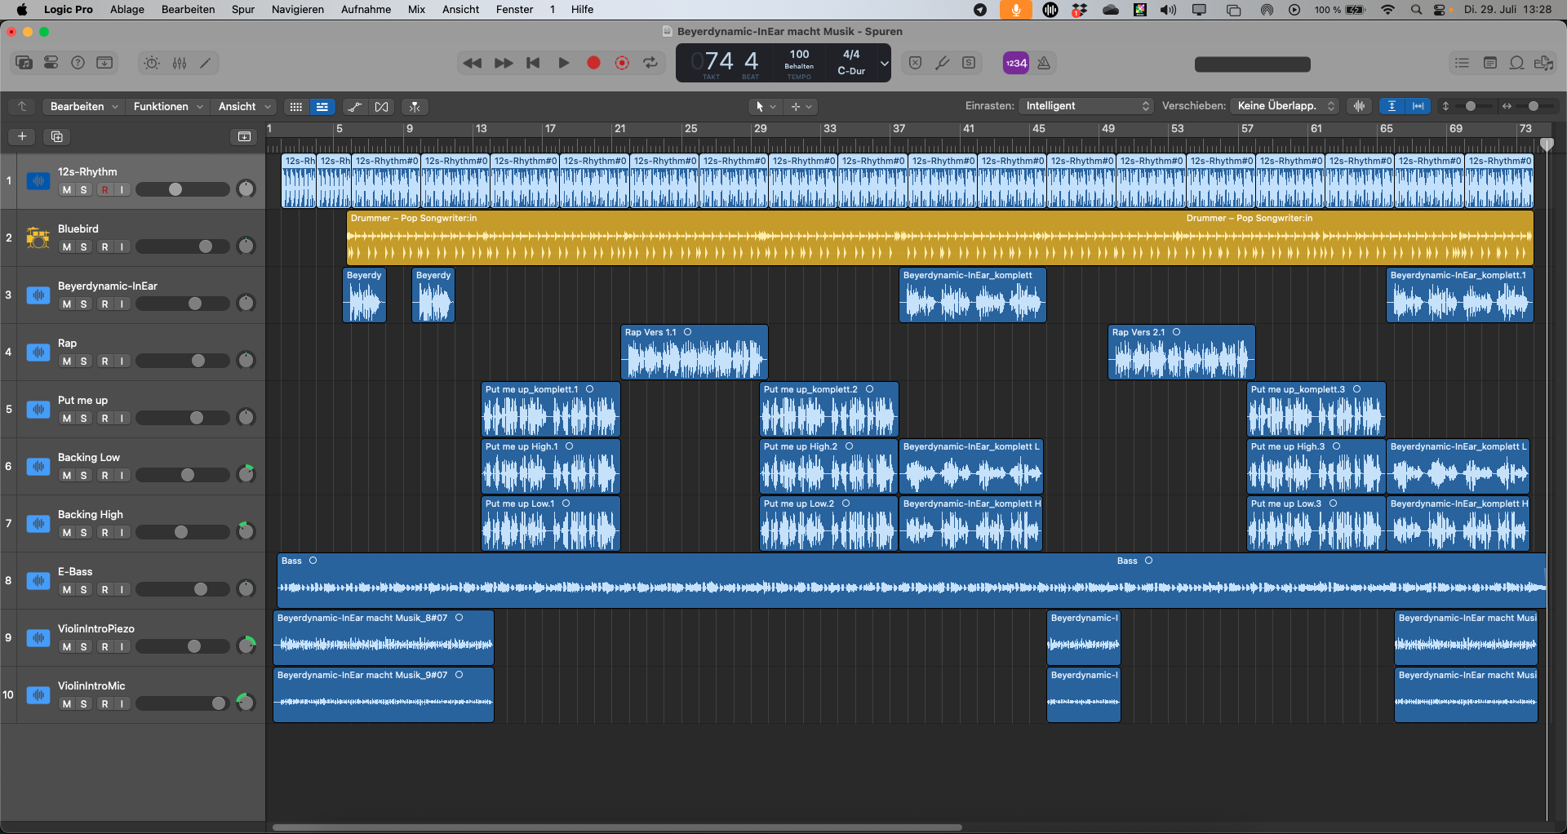
Task: Open the time signature 4/4 C-Dur field
Action: coord(851,62)
